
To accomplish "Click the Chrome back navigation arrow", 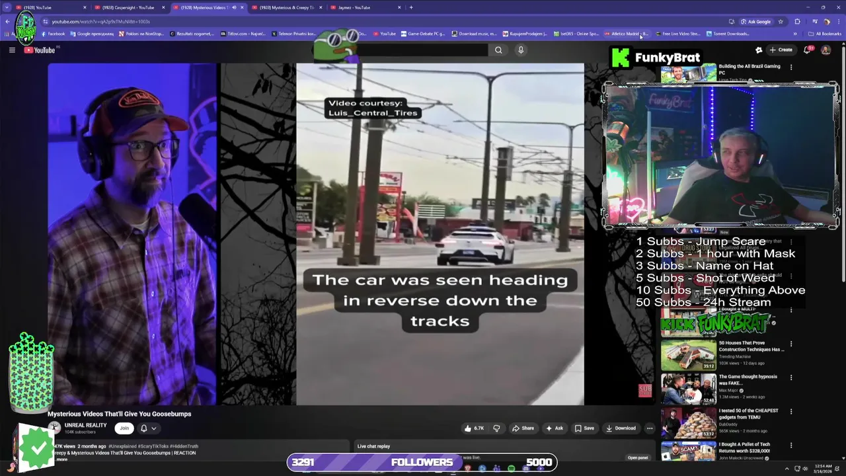I will pos(7,22).
